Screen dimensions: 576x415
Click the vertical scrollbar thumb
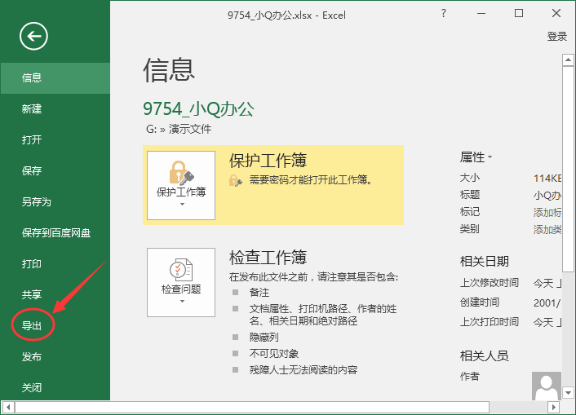coord(568,169)
